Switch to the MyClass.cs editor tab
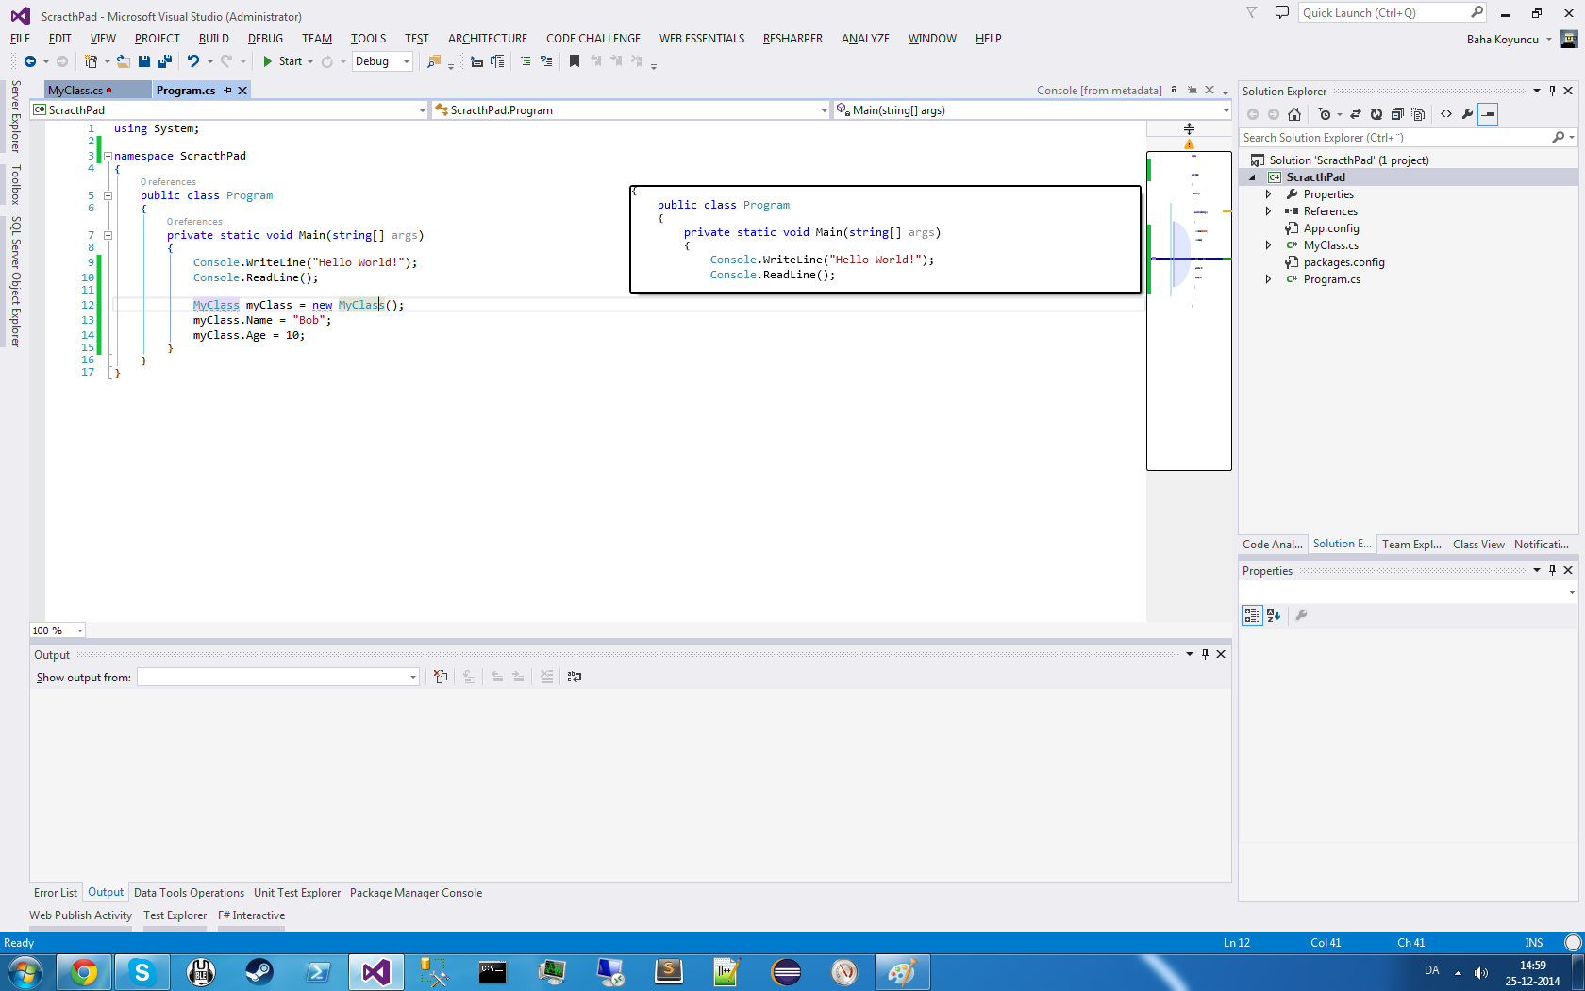1585x991 pixels. click(x=75, y=91)
